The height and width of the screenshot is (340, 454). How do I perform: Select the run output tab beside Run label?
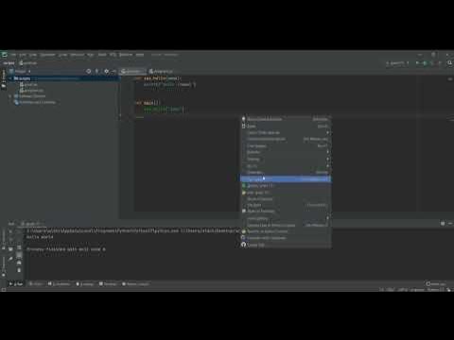31,224
